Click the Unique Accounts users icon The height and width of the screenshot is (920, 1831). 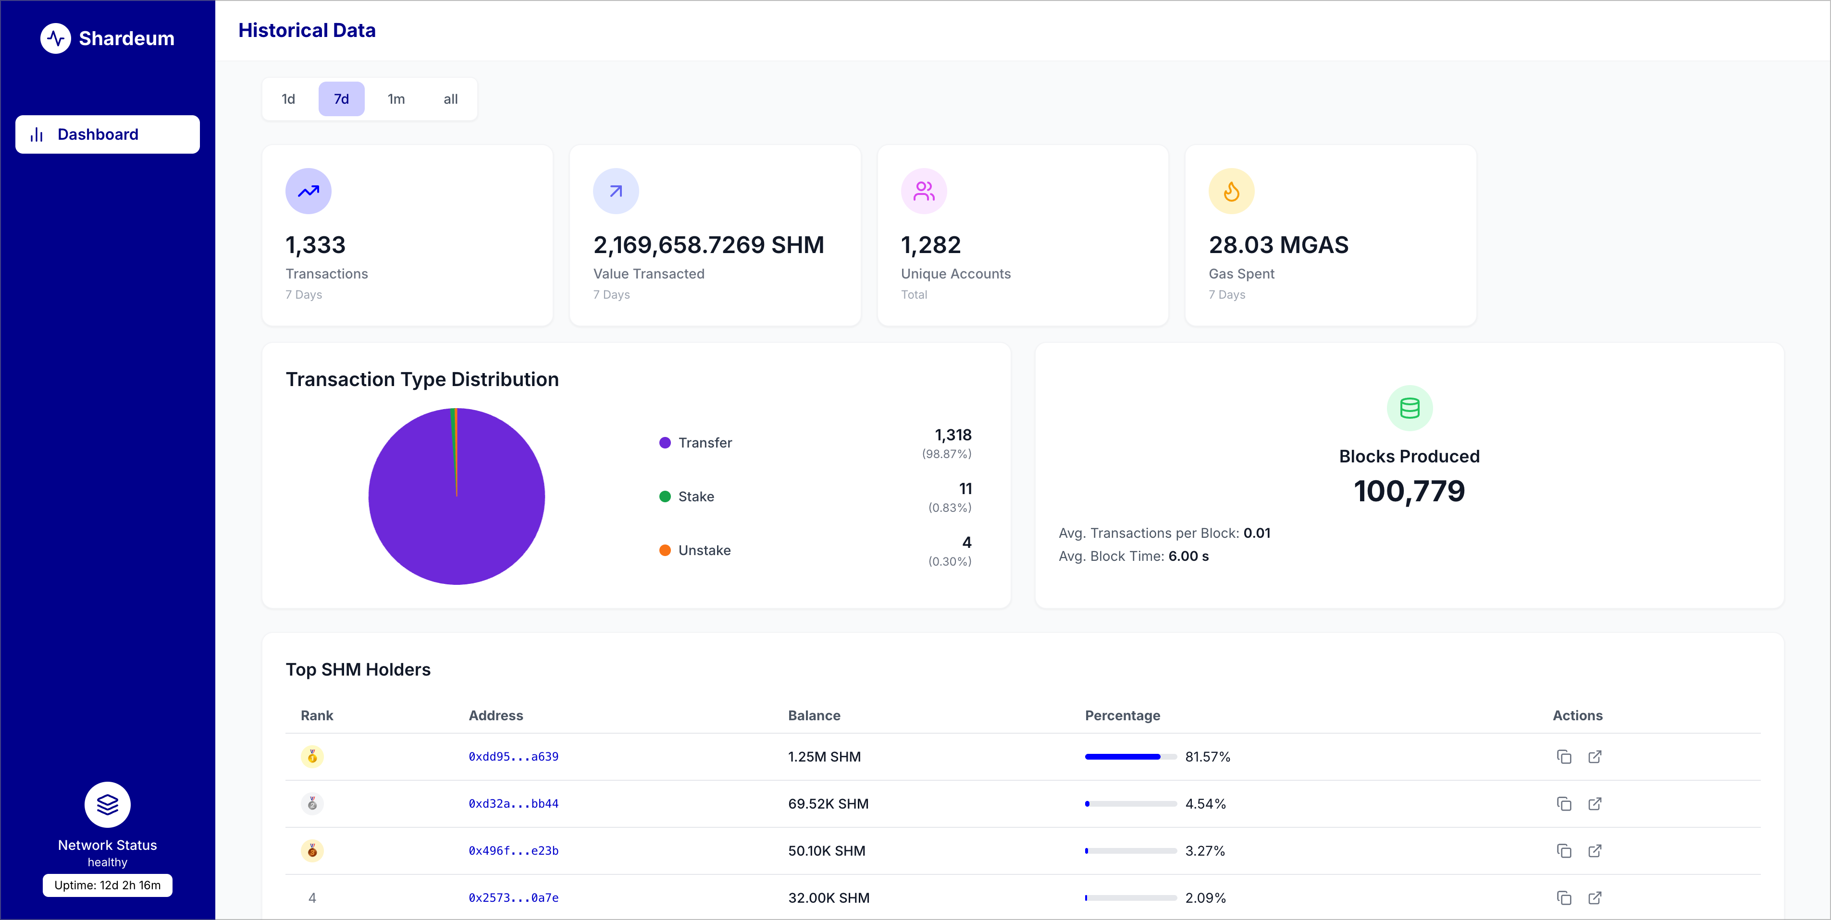point(923,191)
